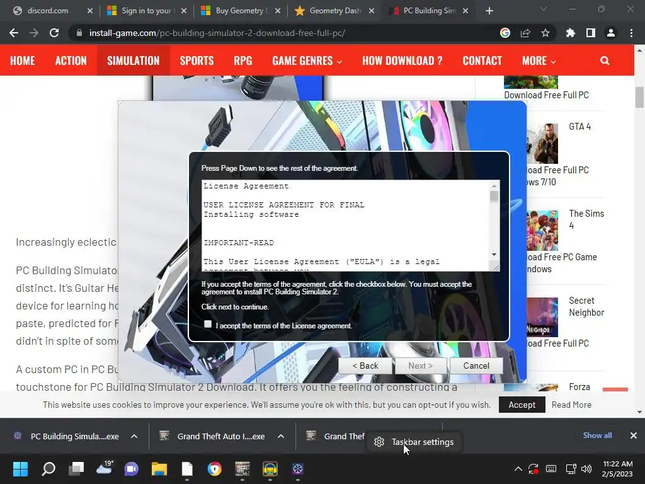Bookmark this page with star icon
The image size is (645, 484).
tap(545, 33)
